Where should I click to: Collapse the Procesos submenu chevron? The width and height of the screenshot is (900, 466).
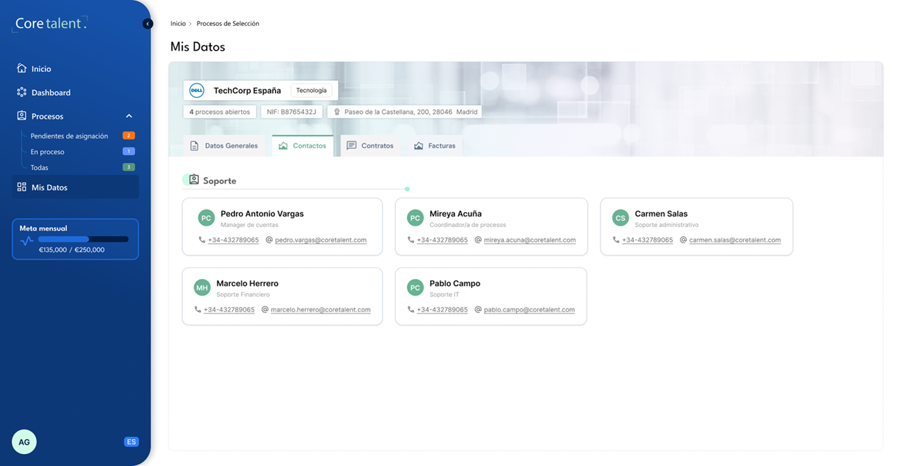point(129,116)
